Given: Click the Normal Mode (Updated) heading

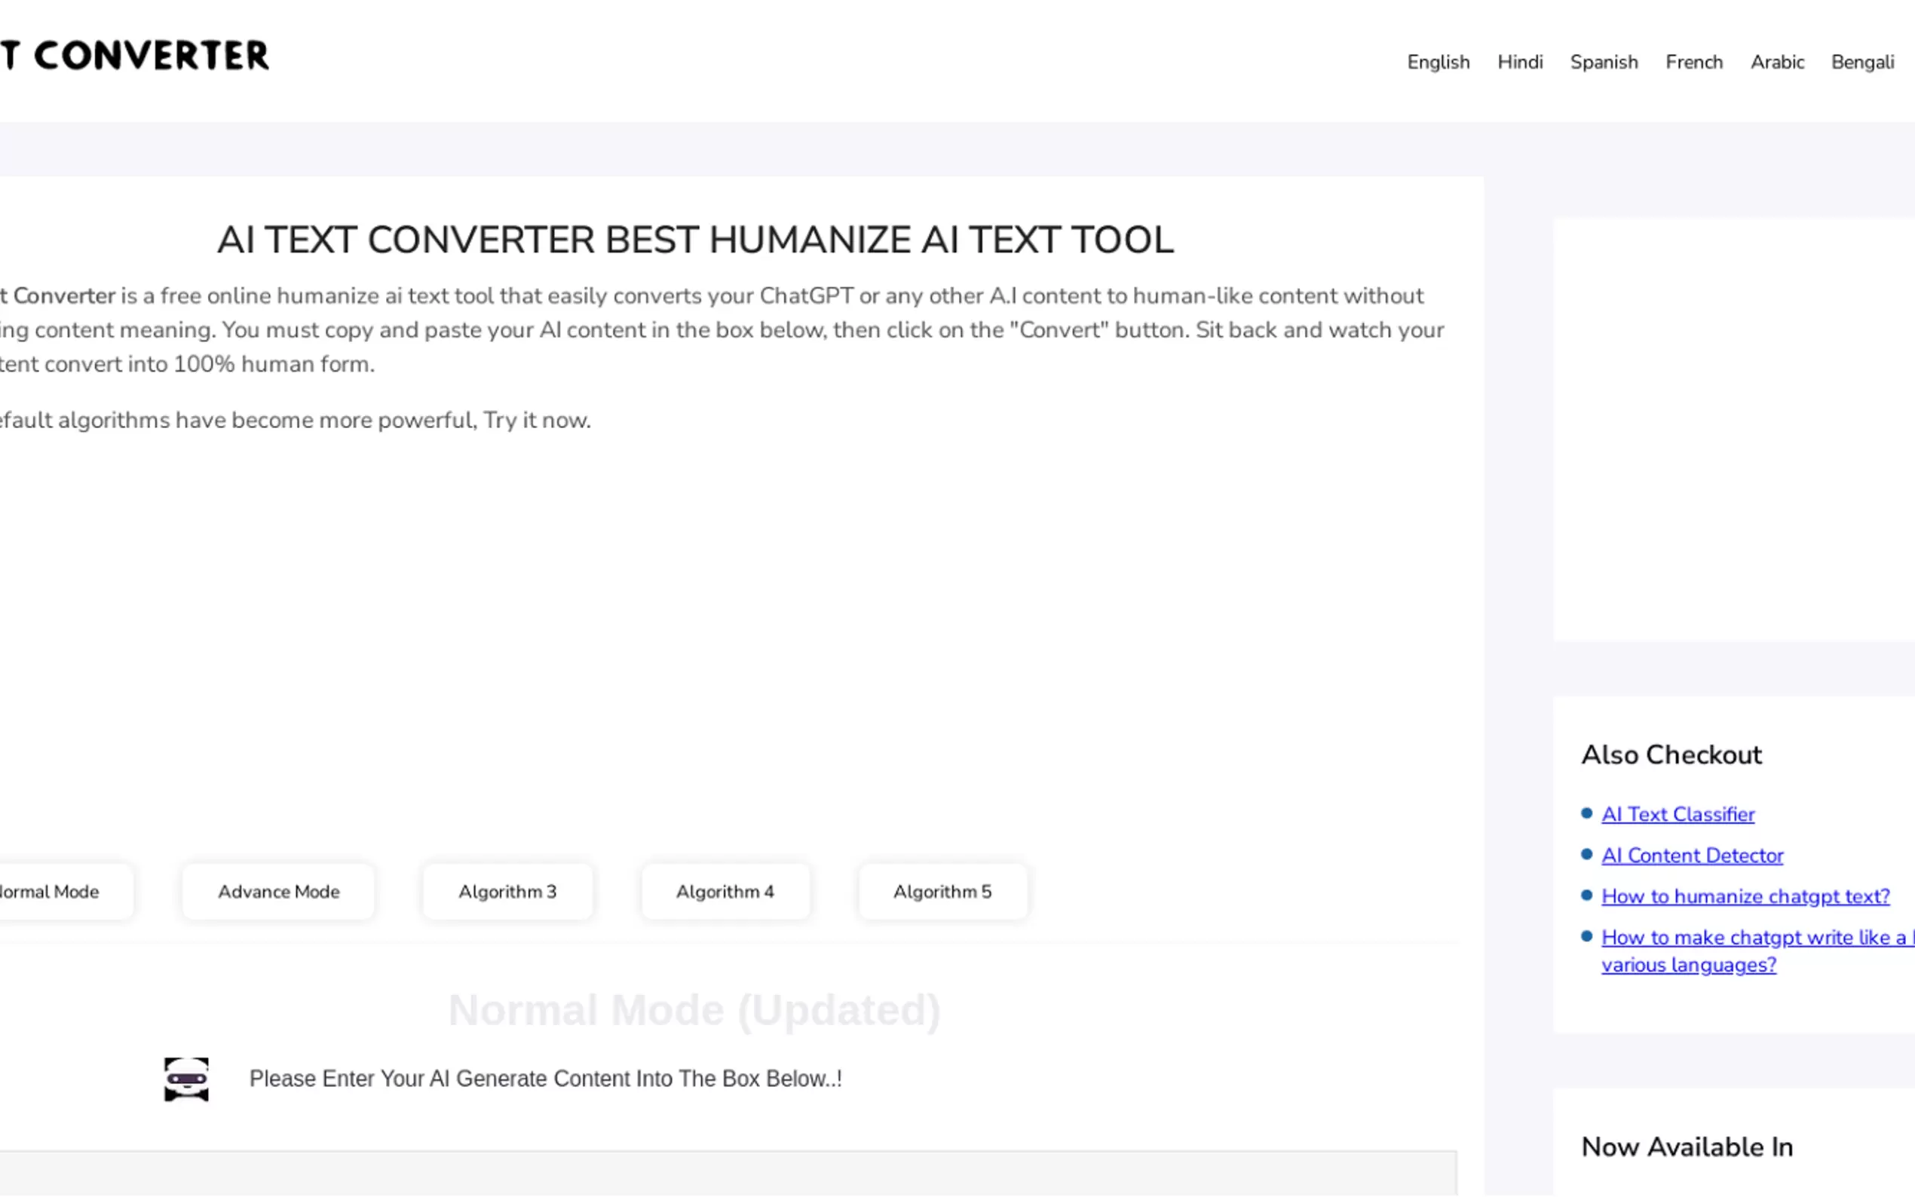Looking at the screenshot, I should click(x=694, y=1010).
